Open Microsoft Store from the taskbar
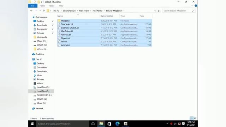The height and width of the screenshot is (127, 226). point(109,124)
